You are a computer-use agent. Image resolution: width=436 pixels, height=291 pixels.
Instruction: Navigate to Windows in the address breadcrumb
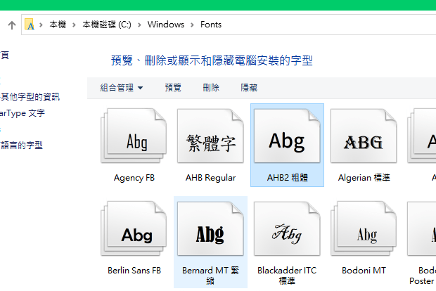[x=166, y=25]
